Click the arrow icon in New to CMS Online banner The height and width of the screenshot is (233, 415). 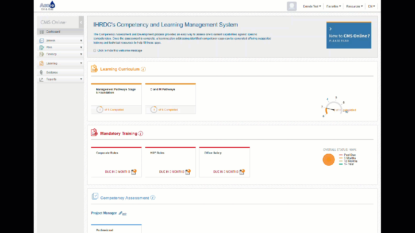(331, 29)
